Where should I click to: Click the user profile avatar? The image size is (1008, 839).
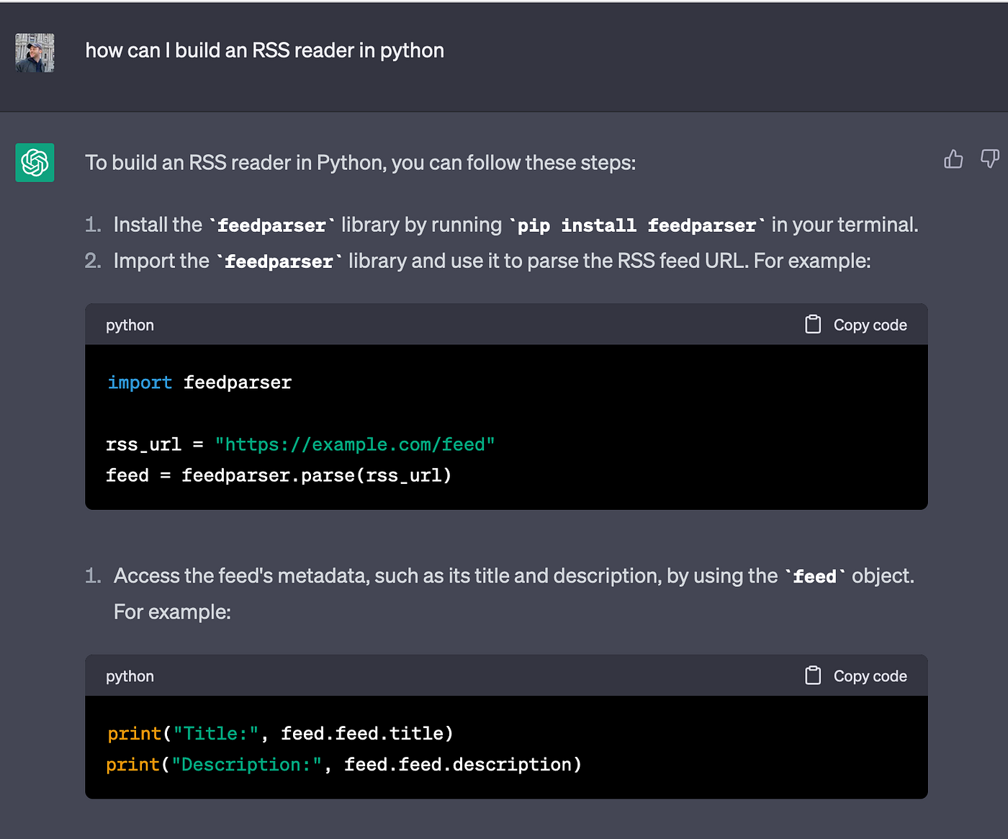click(x=35, y=53)
